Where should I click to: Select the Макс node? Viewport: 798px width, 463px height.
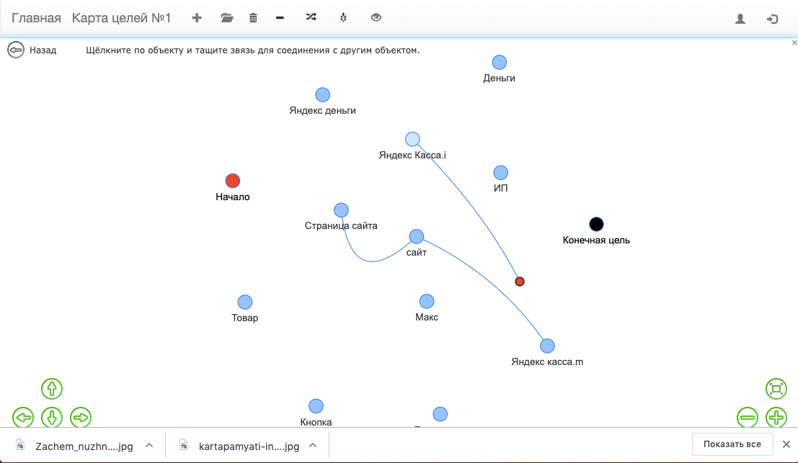[427, 302]
